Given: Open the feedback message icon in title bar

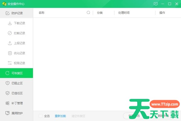Looking at the screenshot, I should point(156,4).
